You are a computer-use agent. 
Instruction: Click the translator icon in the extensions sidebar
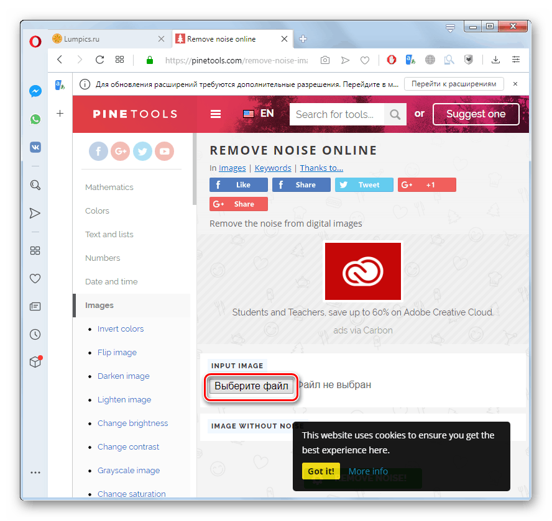[x=60, y=85]
